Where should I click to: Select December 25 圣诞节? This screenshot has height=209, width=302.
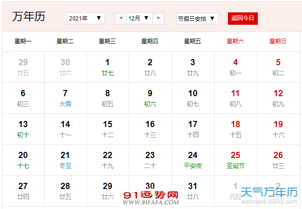pos(236,160)
